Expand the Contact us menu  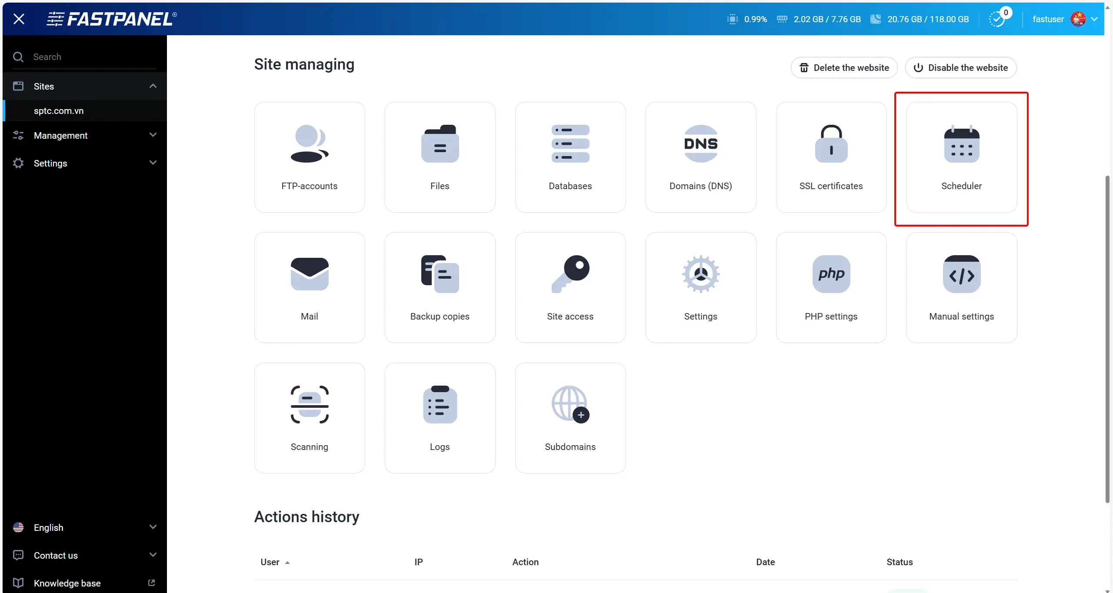85,555
